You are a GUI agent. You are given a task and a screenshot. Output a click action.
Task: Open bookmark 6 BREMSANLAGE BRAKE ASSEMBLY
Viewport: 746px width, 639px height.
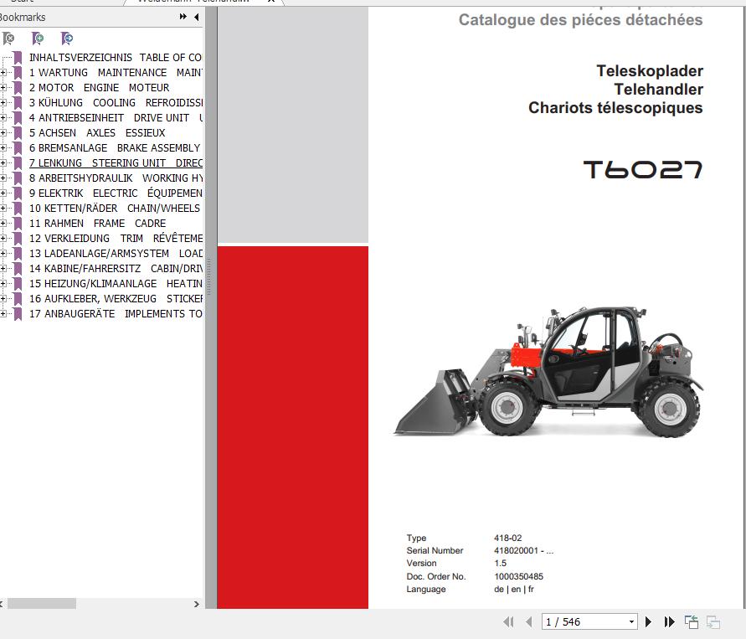pos(115,148)
